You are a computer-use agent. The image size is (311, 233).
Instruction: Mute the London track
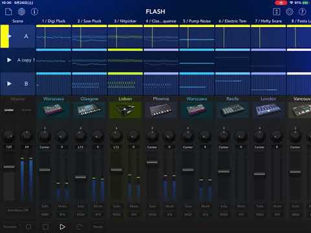coord(277,206)
